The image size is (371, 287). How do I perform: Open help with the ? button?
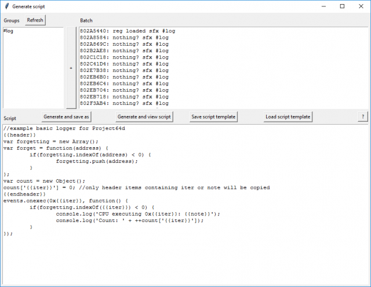pyautogui.click(x=362, y=117)
